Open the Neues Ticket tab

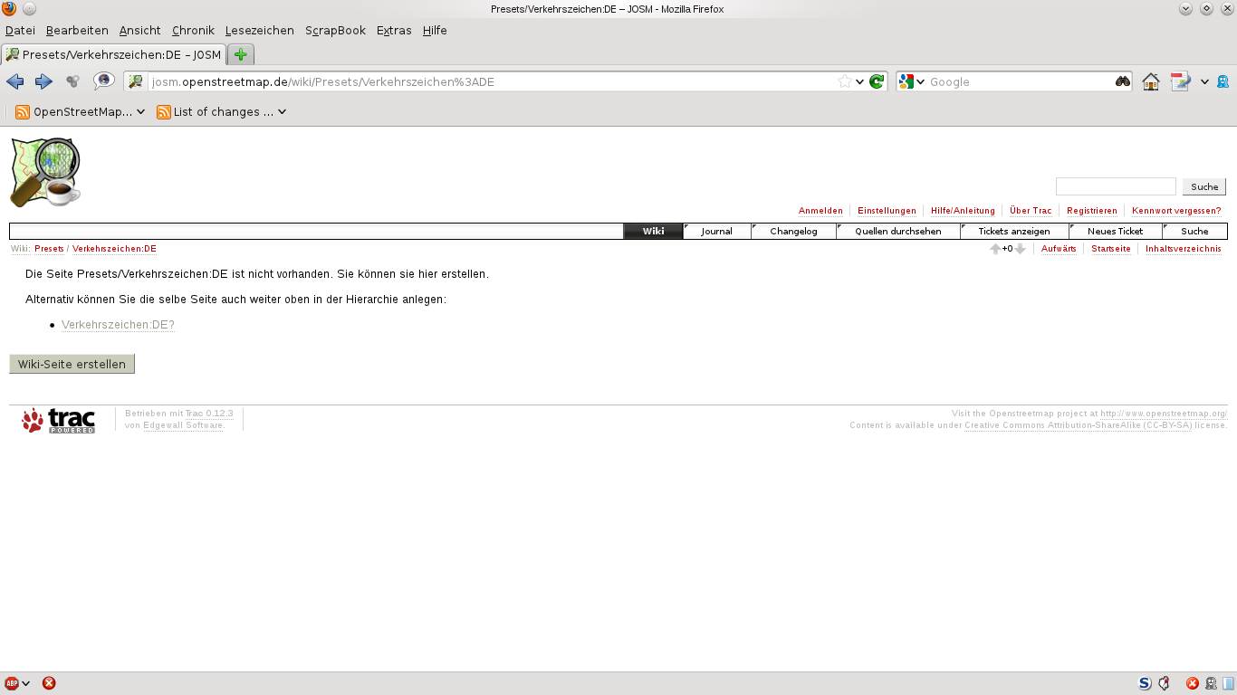[1115, 232]
